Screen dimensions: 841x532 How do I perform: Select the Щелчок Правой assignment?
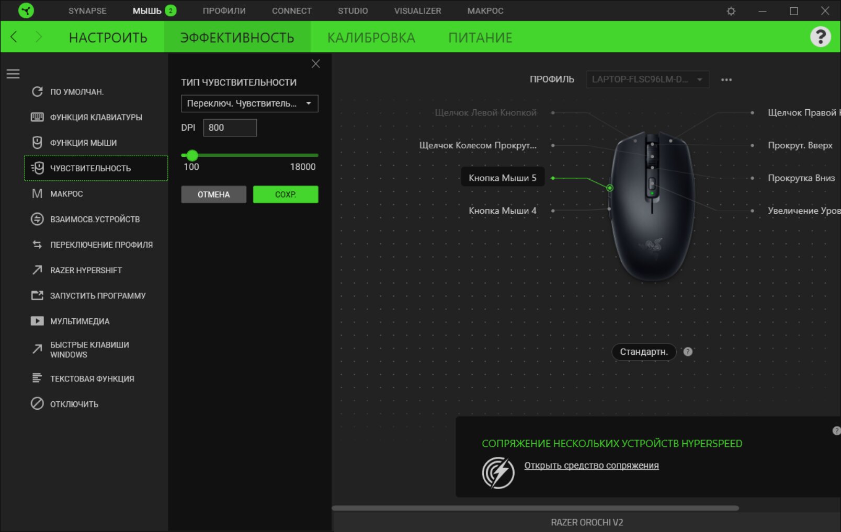(x=804, y=112)
